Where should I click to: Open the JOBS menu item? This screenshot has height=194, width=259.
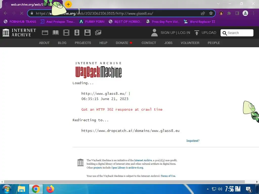coord(168,43)
